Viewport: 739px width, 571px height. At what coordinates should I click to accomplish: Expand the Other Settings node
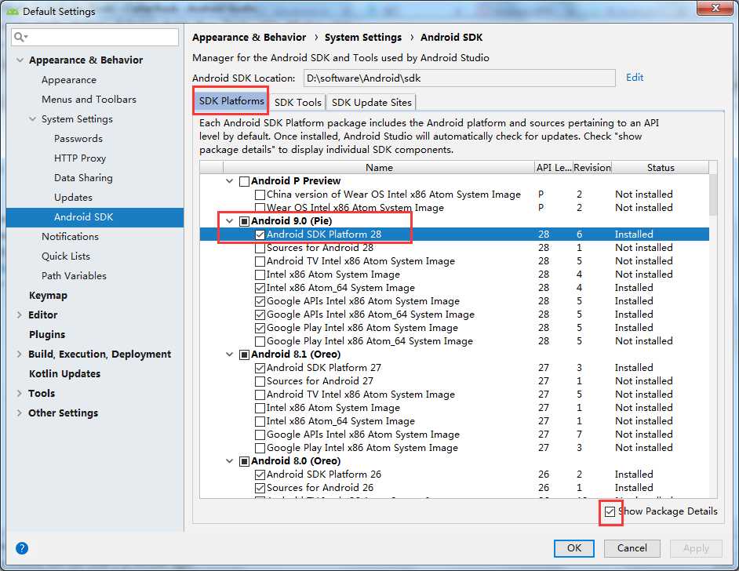(x=20, y=413)
